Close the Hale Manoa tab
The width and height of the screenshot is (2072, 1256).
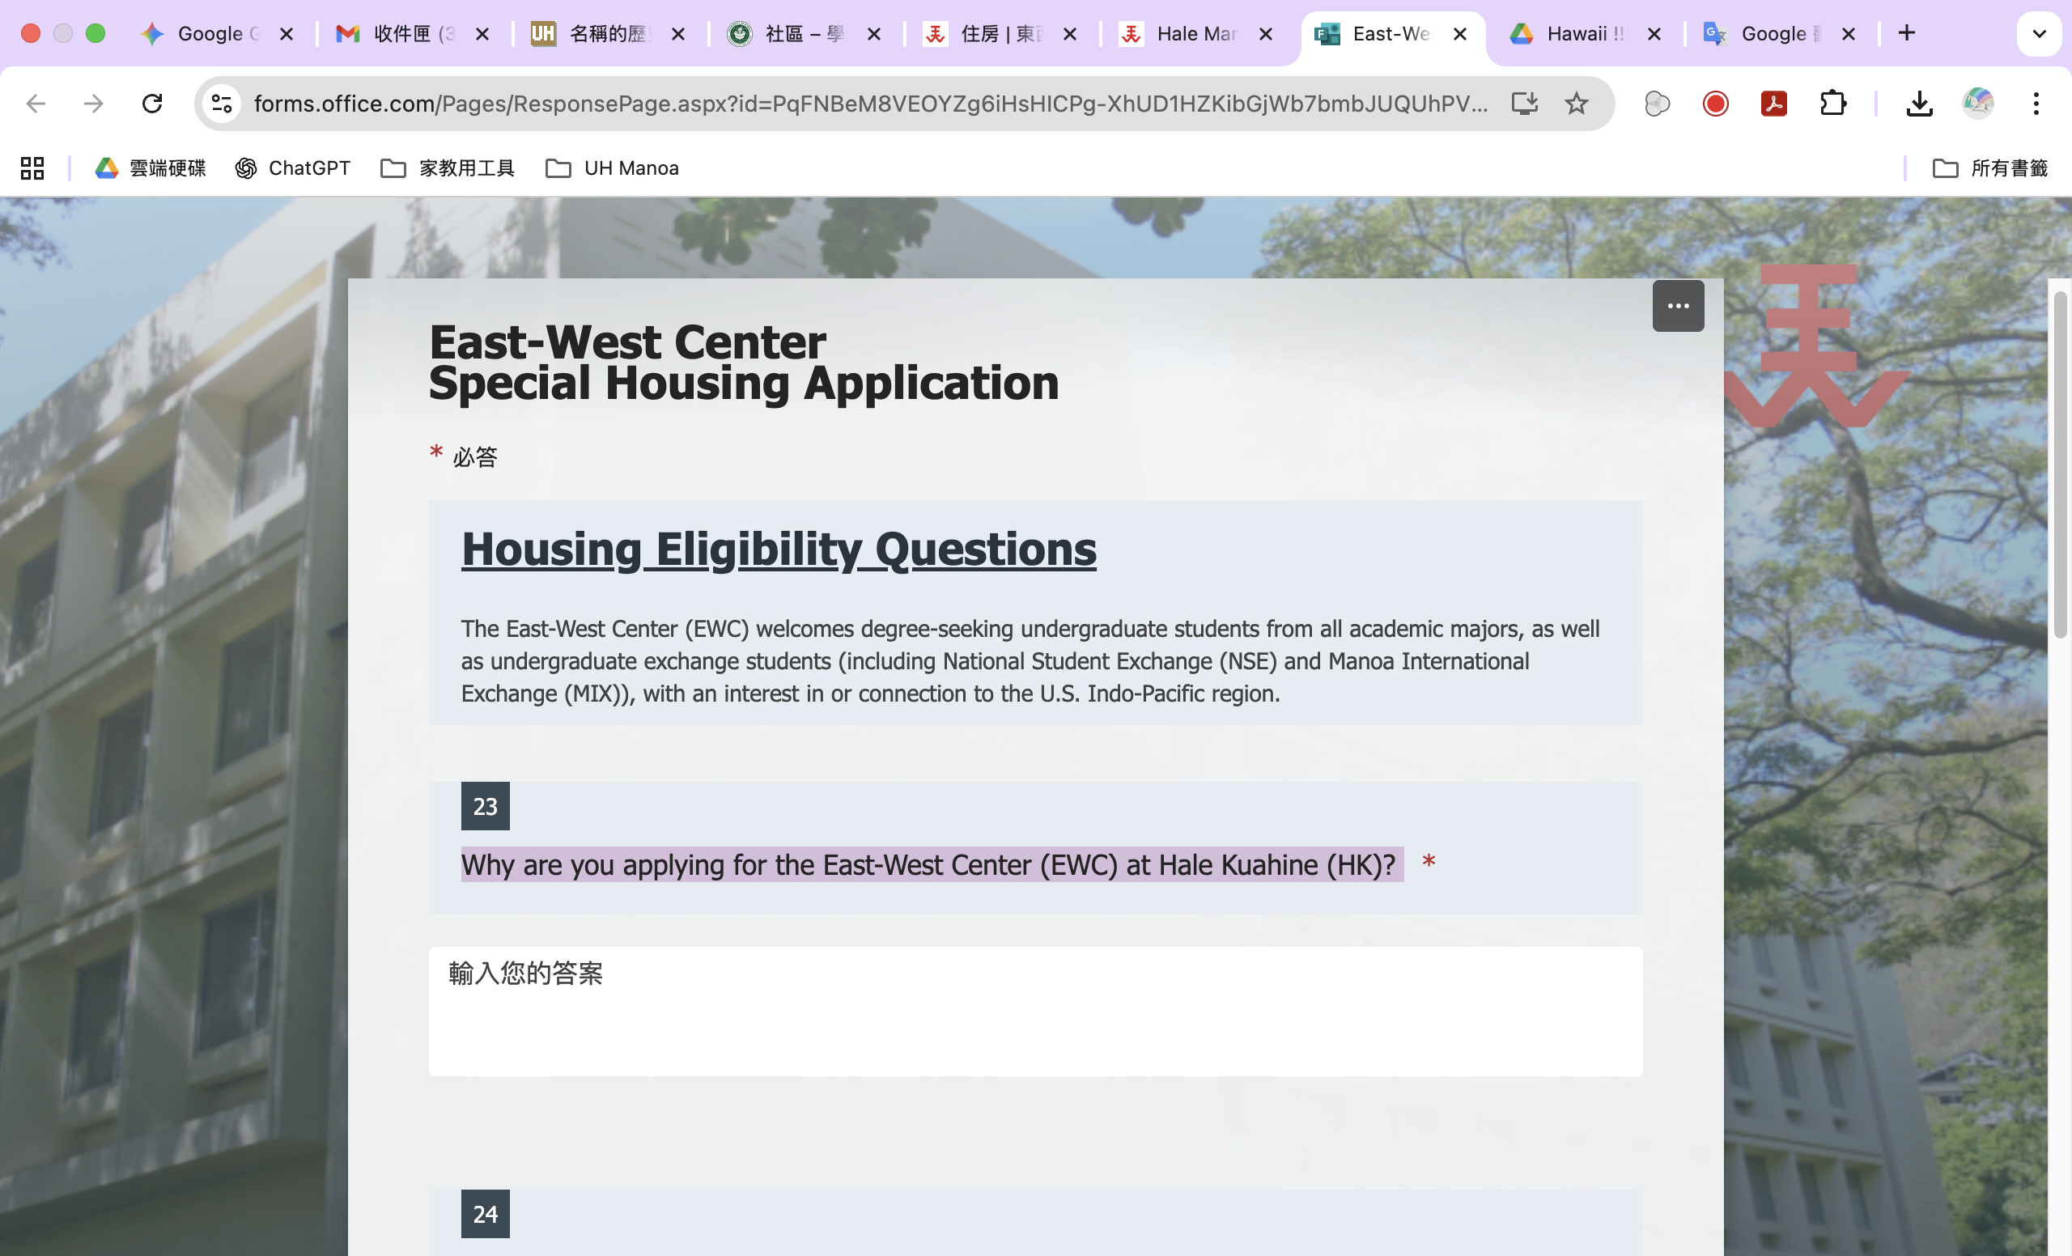1266,34
